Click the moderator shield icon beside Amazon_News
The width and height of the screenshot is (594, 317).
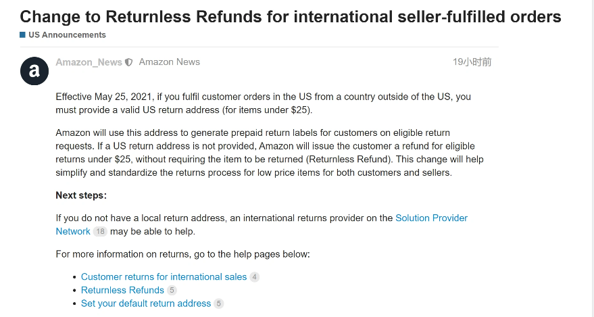pos(129,62)
